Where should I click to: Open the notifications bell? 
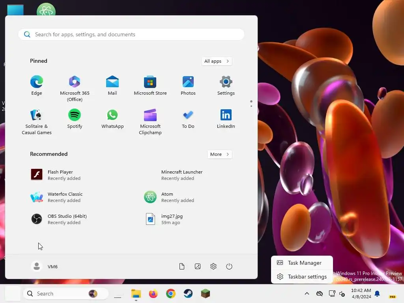pos(377,294)
